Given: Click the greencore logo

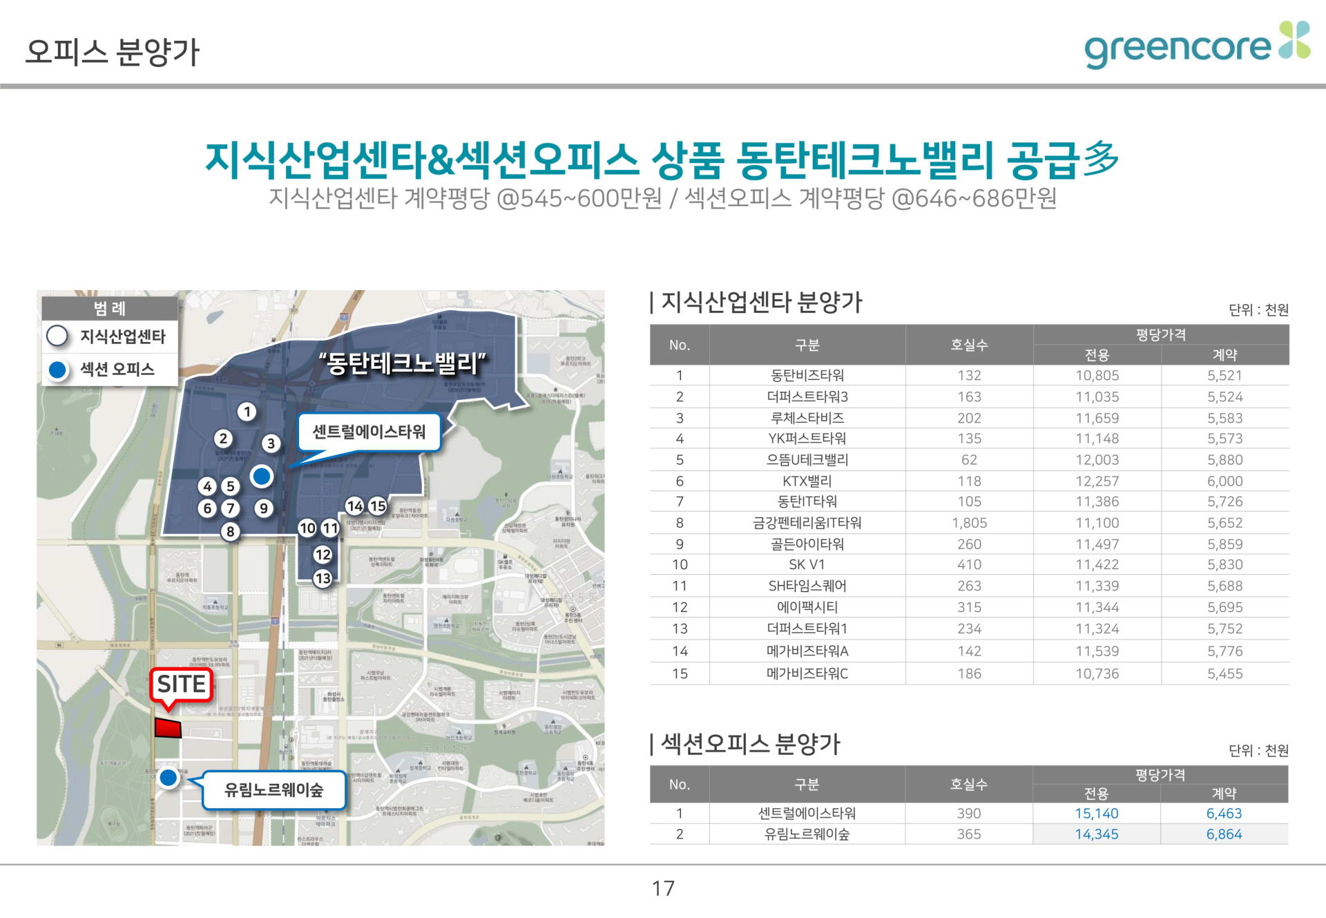Looking at the screenshot, I should (1197, 45).
